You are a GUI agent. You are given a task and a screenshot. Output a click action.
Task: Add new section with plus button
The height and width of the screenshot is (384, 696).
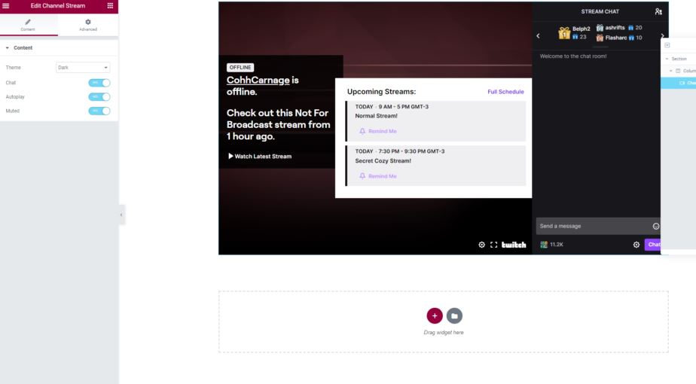[435, 315]
